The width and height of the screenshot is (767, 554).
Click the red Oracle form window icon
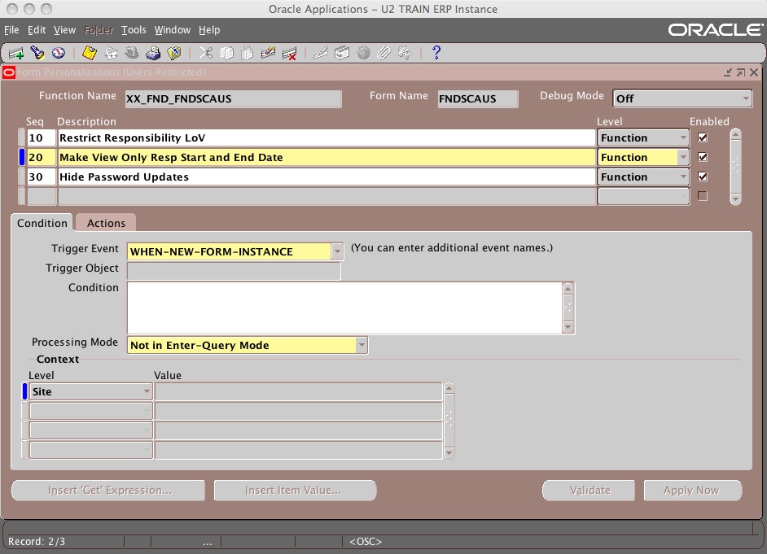tap(9, 72)
